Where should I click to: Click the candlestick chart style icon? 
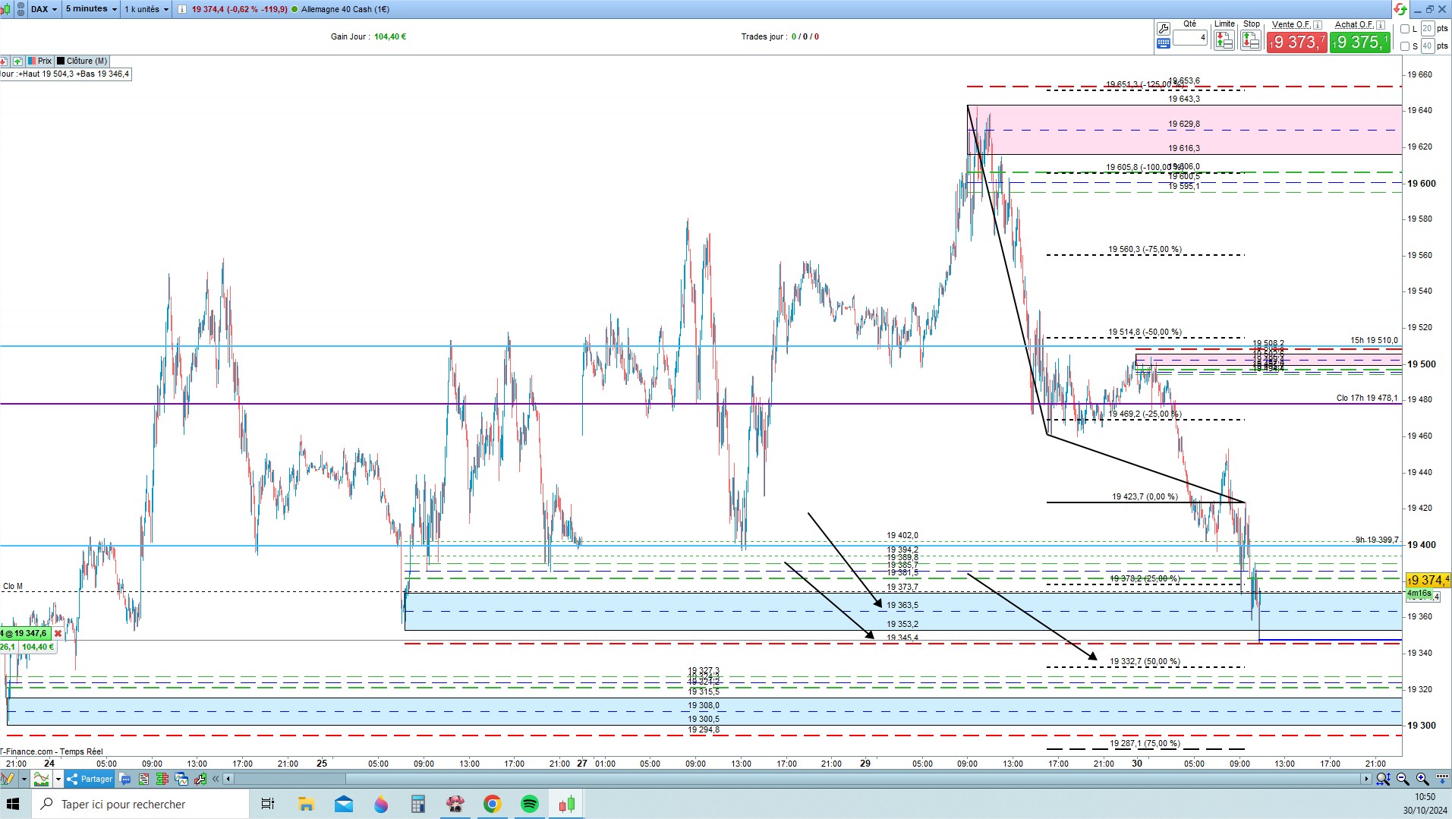click(5, 9)
